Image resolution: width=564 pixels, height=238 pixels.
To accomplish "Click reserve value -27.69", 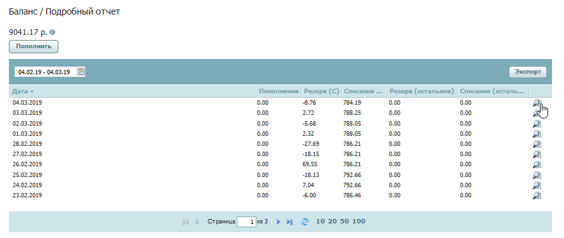I will pos(311,144).
